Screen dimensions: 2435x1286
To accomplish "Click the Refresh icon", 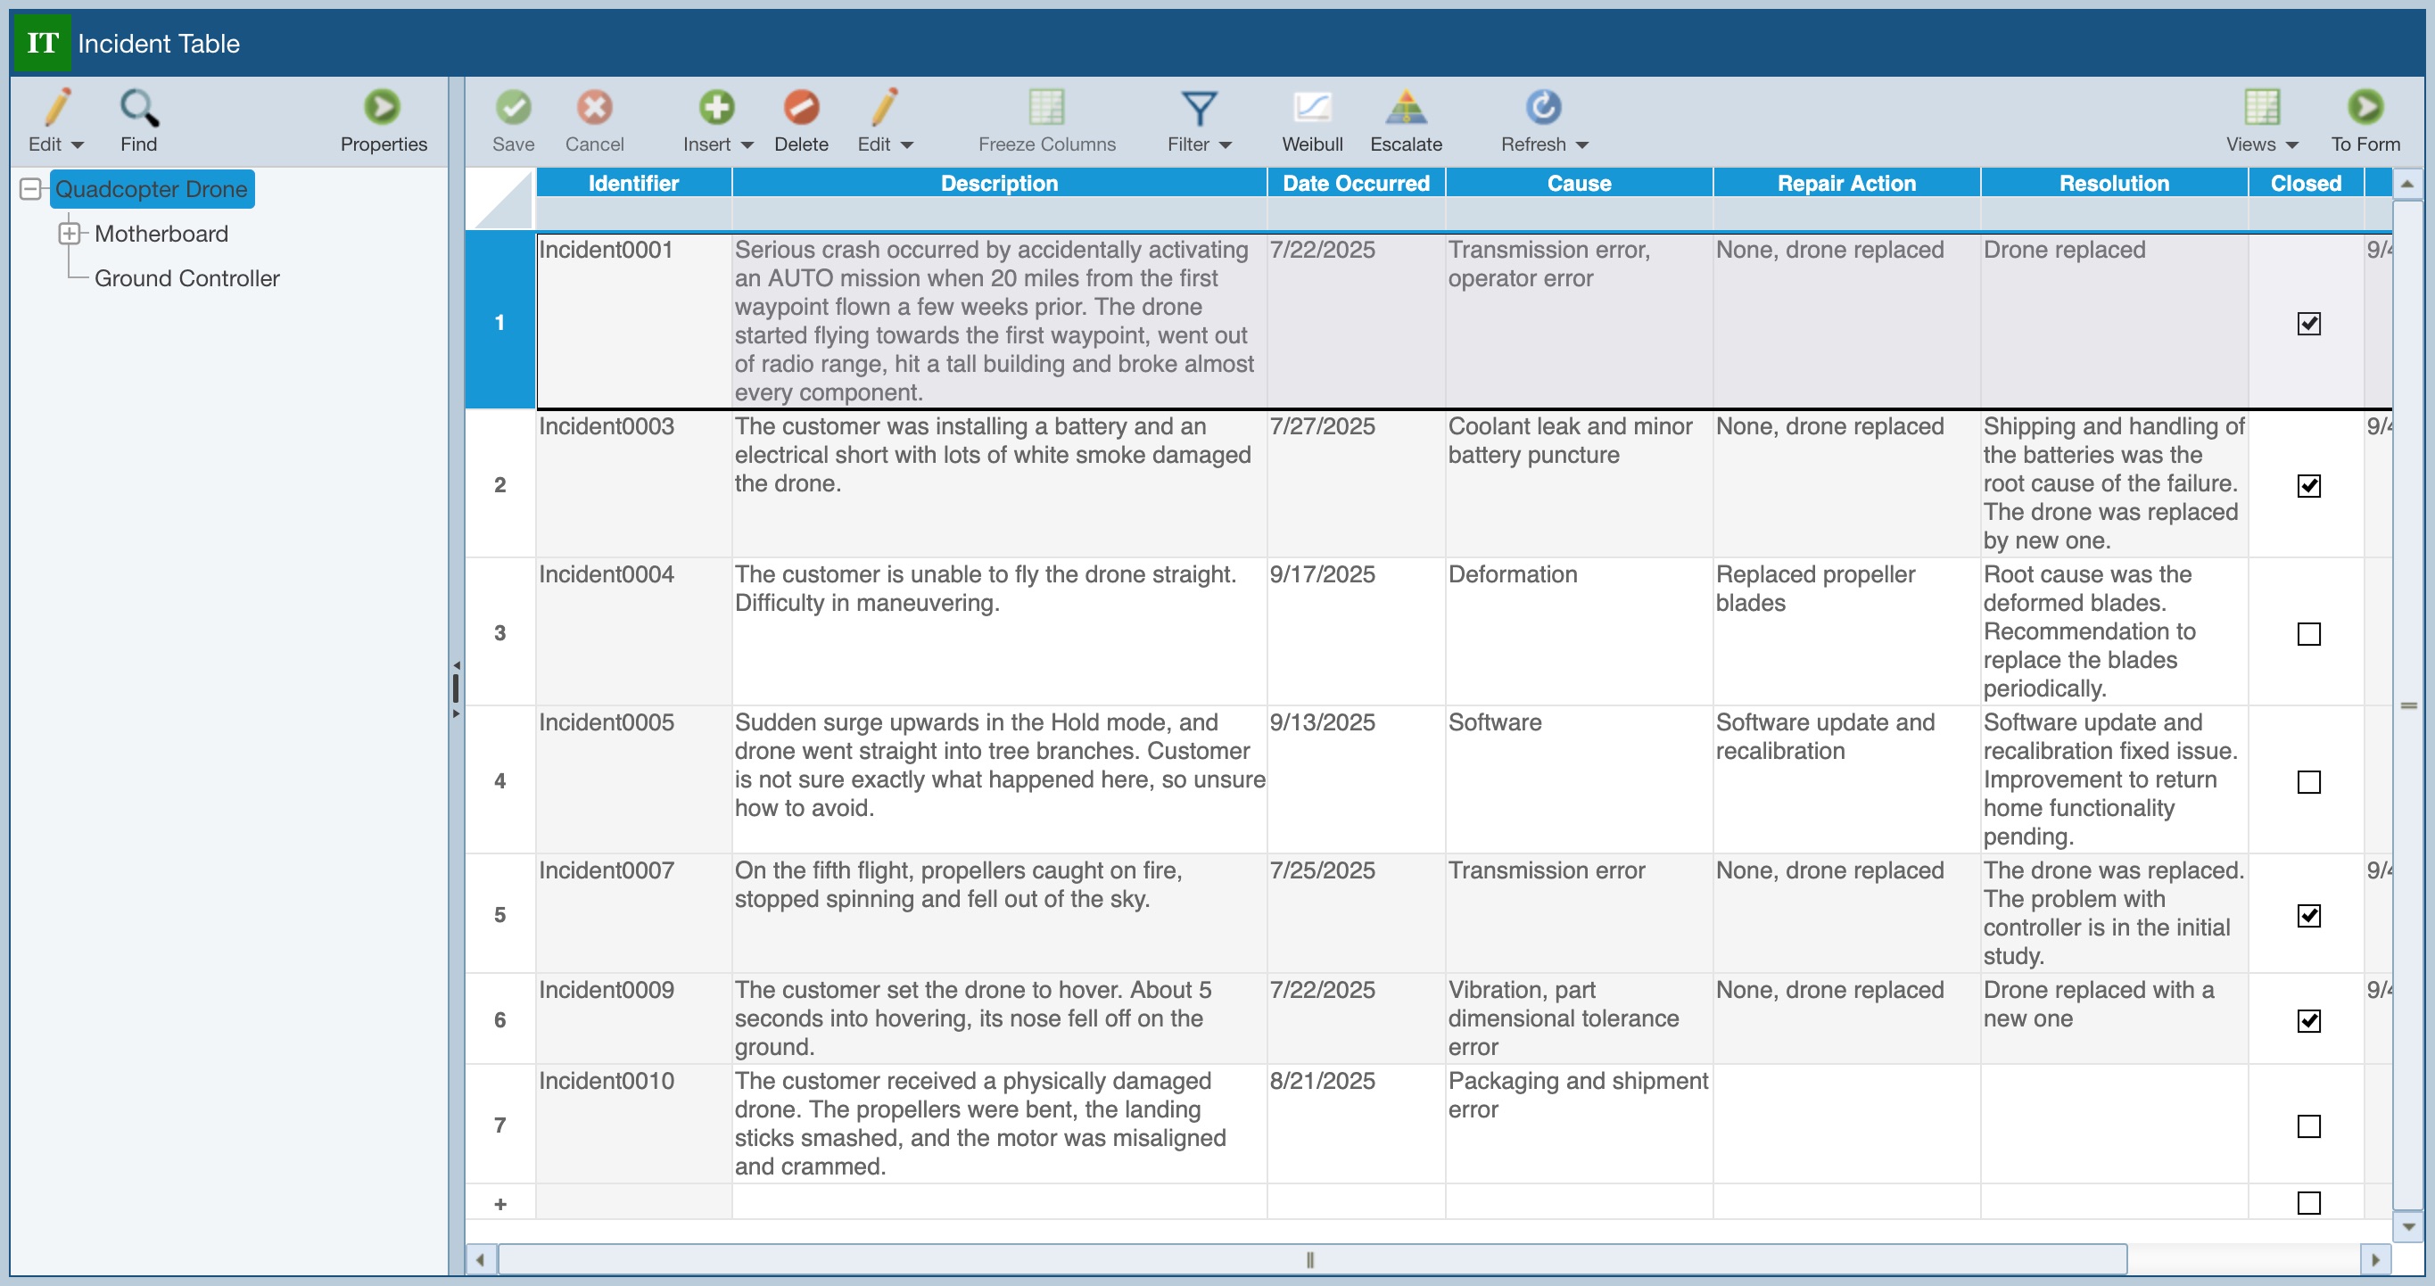I will point(1542,109).
